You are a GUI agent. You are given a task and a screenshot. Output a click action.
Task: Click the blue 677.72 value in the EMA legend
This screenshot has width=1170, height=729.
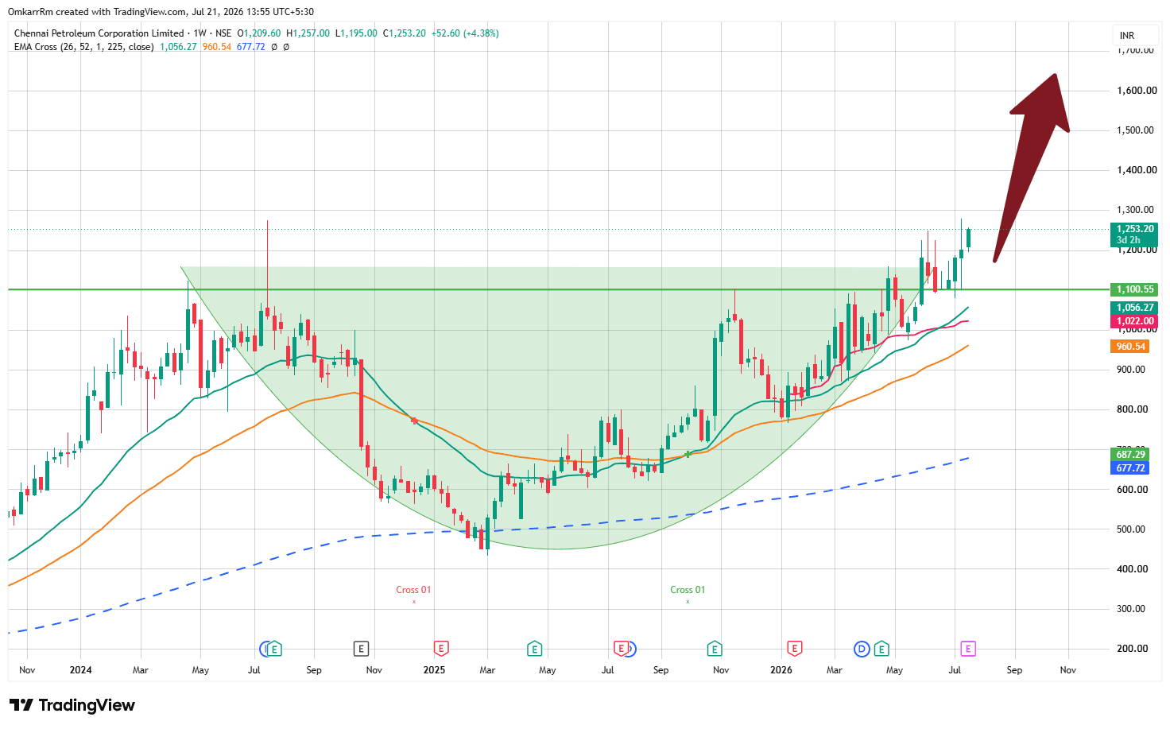click(251, 47)
